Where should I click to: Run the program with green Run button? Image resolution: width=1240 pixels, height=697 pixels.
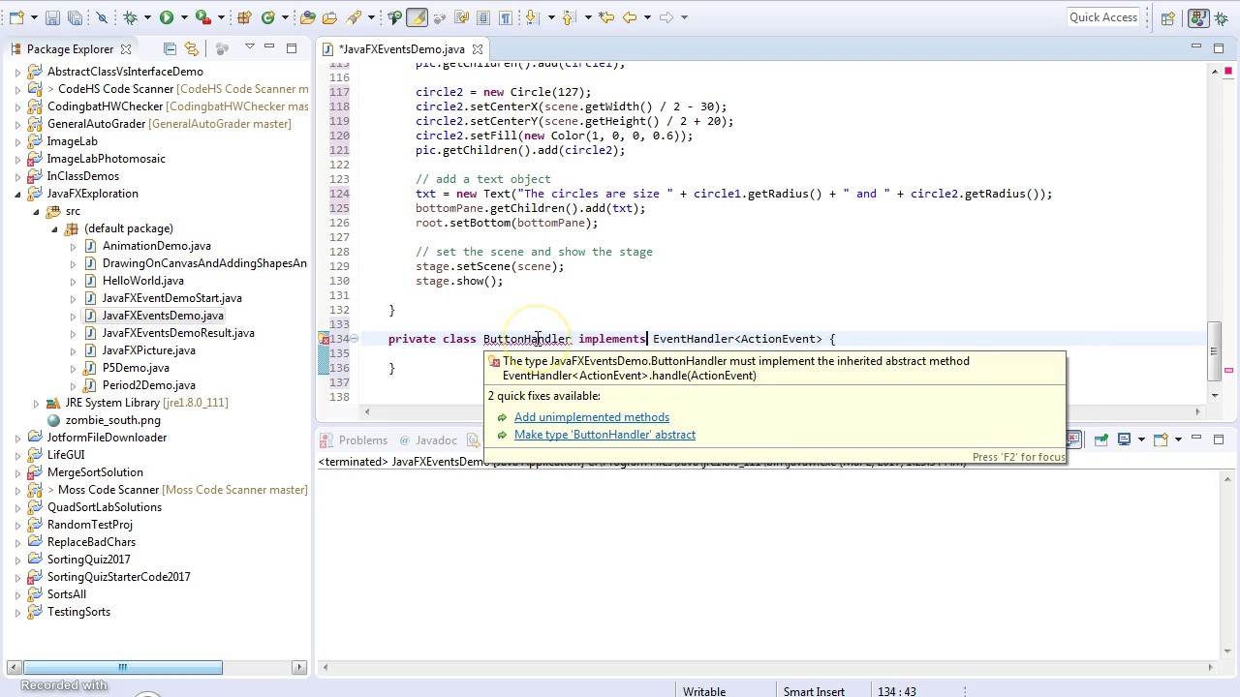[167, 17]
